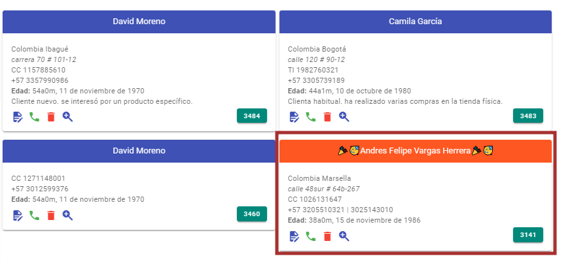View details for David Moreno 3484
The height and width of the screenshot is (271, 572).
pos(67,117)
